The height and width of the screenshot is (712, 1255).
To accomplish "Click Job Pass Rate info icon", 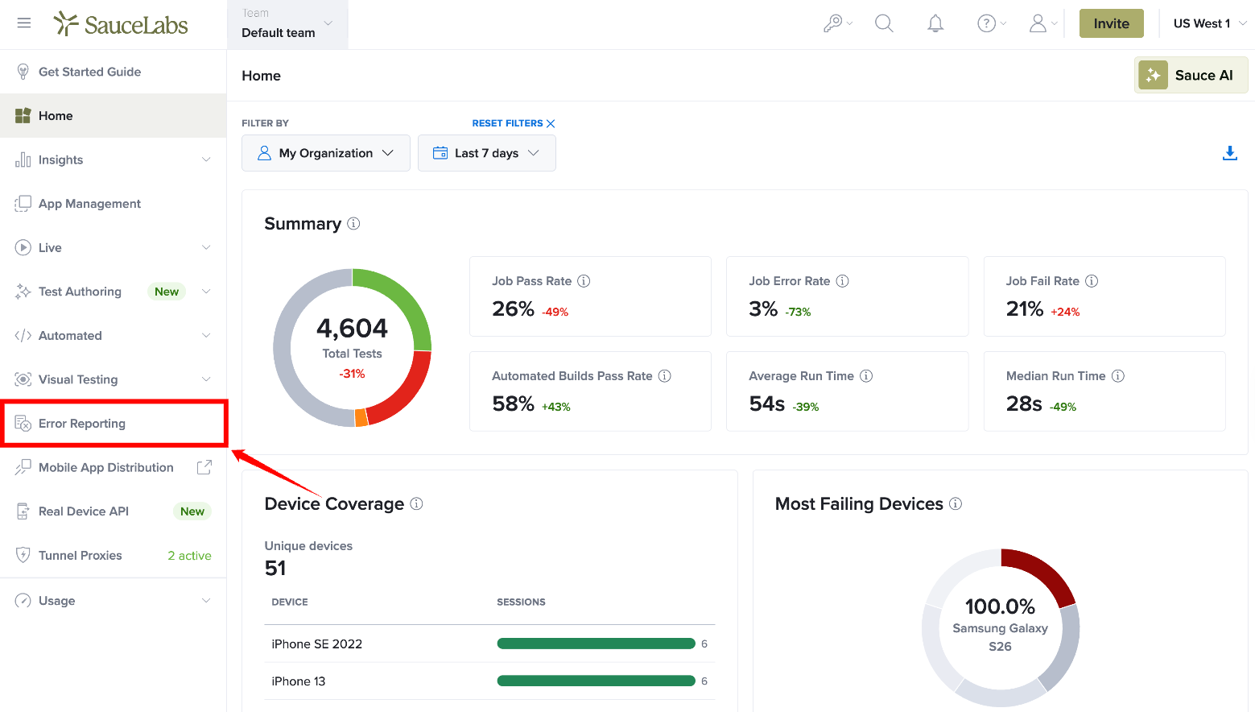I will coord(584,281).
